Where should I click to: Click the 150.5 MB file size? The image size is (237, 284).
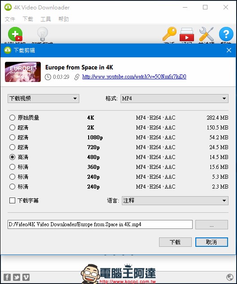click(217, 128)
